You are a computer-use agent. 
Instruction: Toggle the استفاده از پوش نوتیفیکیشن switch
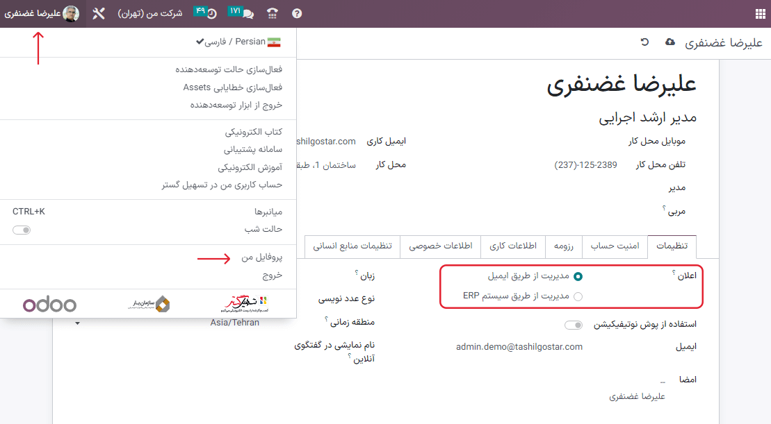click(x=572, y=324)
